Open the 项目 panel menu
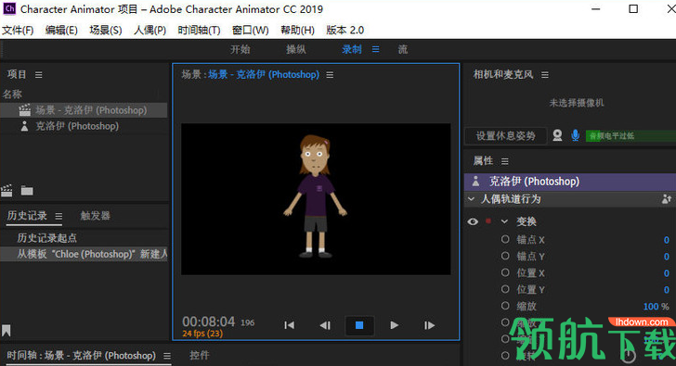 pyautogui.click(x=39, y=75)
